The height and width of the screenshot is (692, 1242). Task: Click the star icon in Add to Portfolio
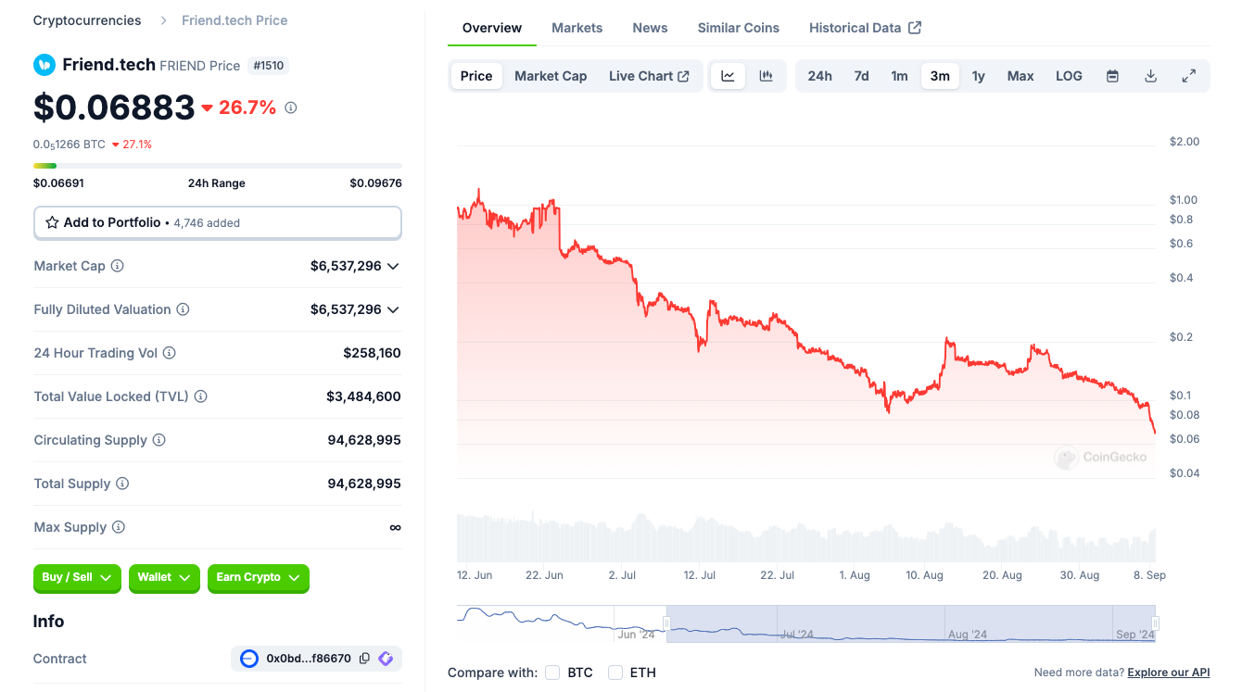tap(52, 222)
